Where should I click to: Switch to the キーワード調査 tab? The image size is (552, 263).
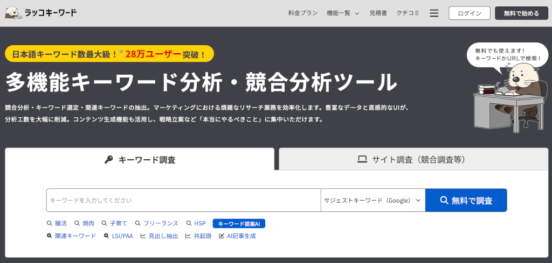(140, 159)
